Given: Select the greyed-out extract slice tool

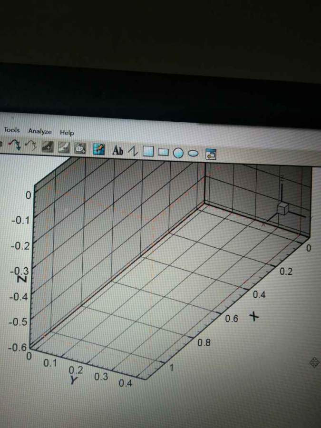Looking at the screenshot, I should 64,147.
